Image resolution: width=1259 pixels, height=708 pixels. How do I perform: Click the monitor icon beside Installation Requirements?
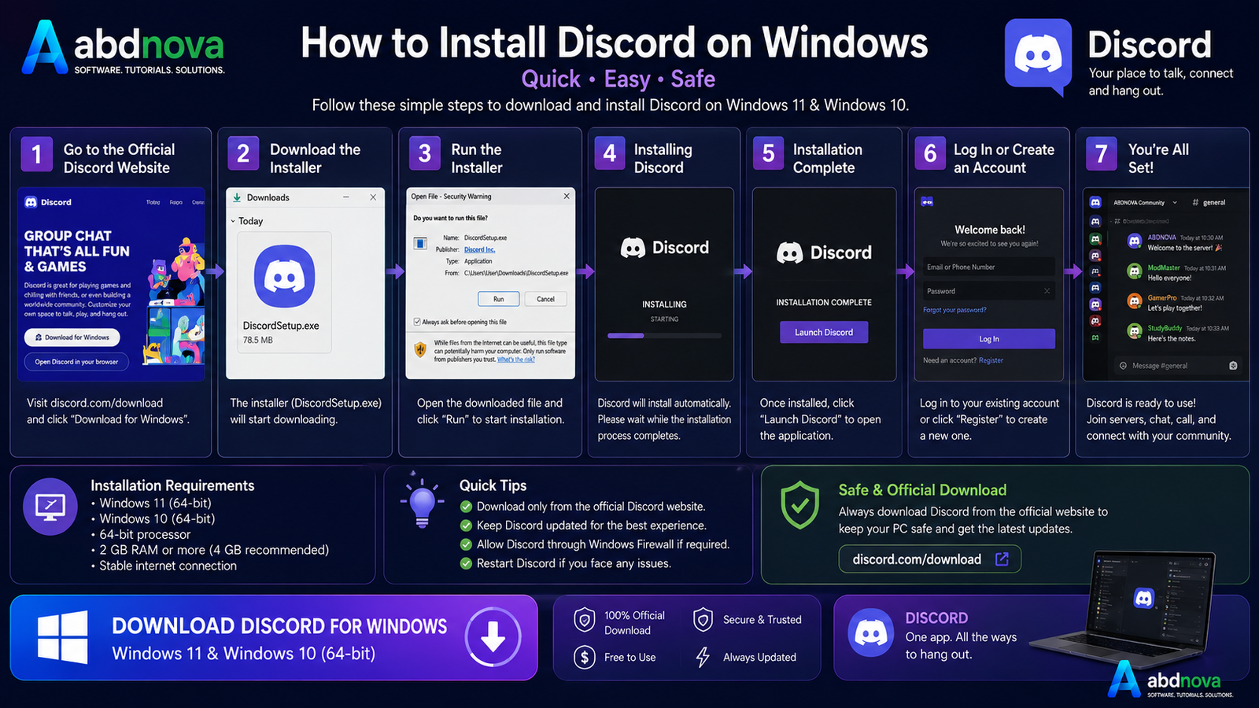tap(50, 507)
